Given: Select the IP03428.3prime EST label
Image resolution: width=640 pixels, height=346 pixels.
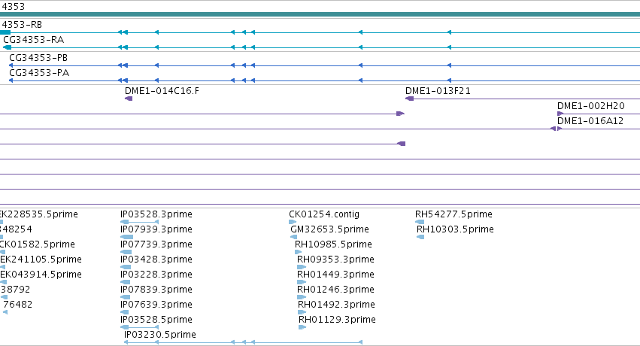Looking at the screenshot, I should (156, 259).
